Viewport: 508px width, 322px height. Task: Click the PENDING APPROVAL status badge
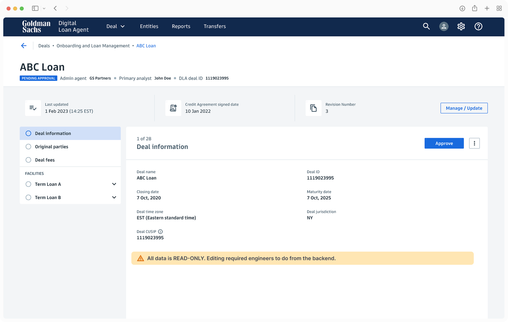(x=39, y=78)
